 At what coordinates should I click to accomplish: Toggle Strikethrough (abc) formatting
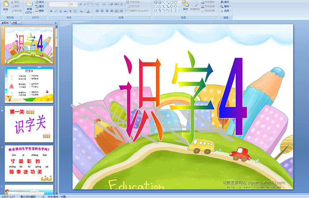pyautogui.click(x=66, y=11)
